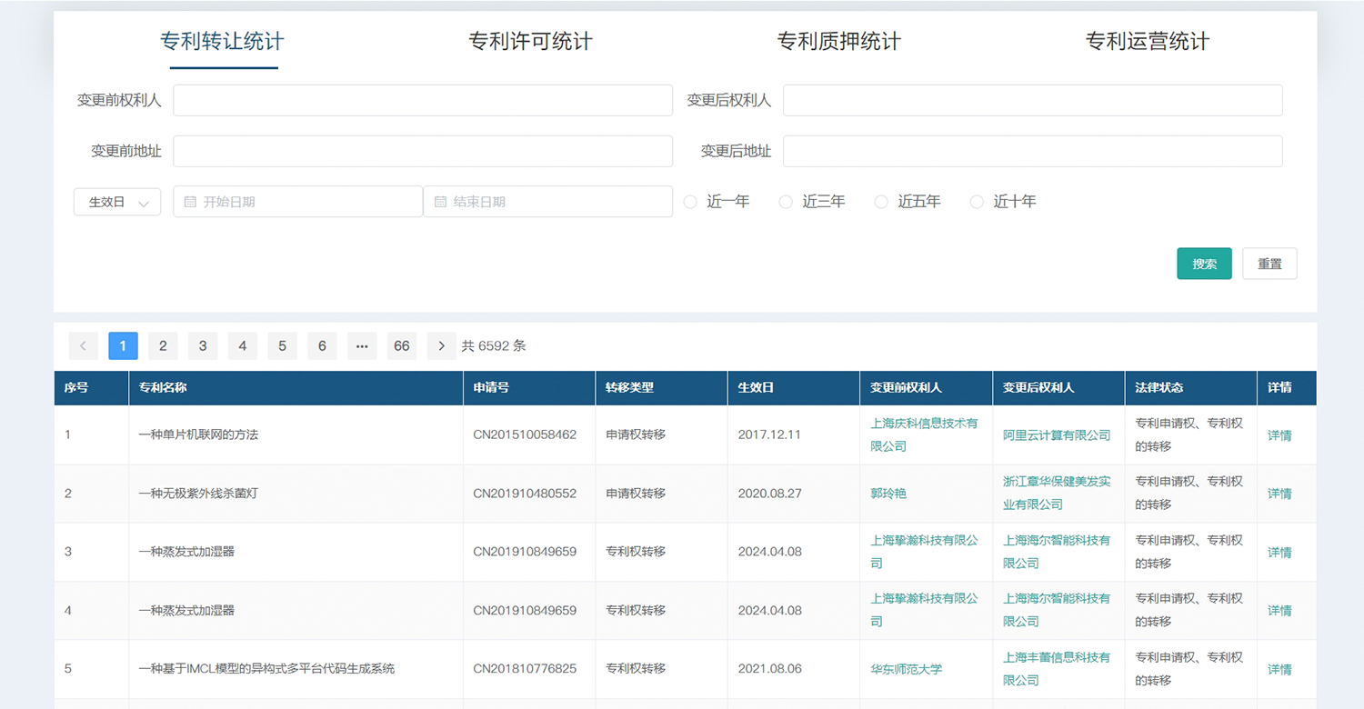Click effective date 2021.08.06
1364x709 pixels.
tap(769, 669)
